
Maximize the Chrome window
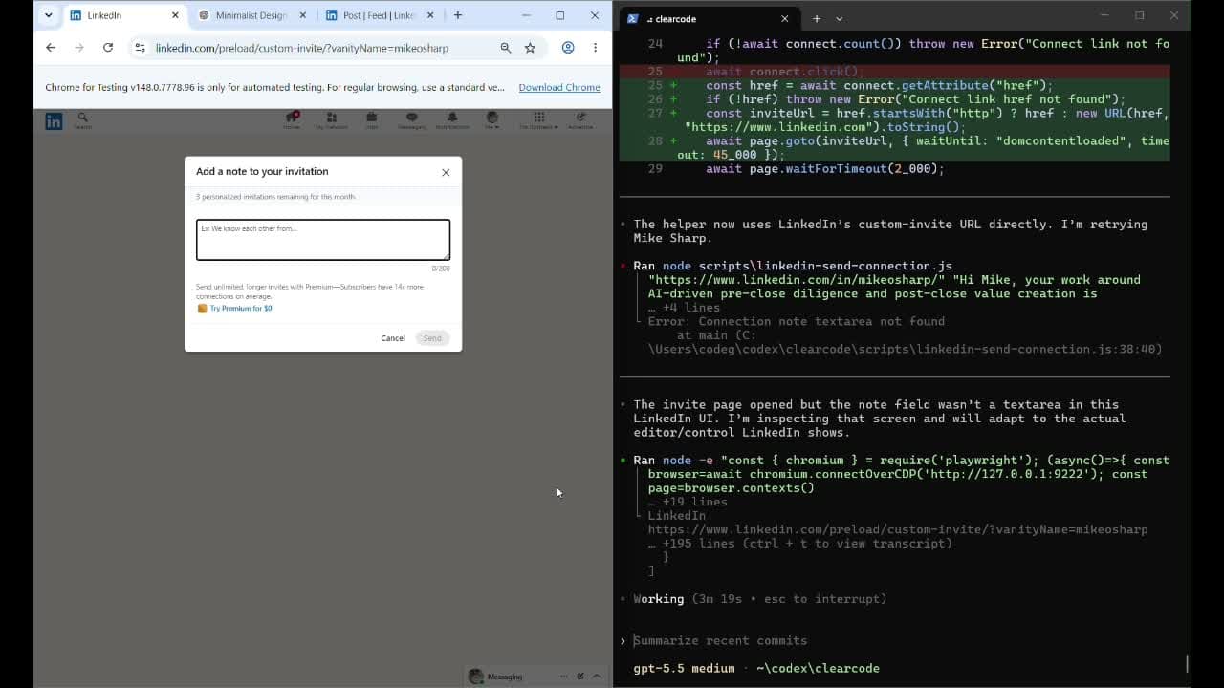[560, 15]
